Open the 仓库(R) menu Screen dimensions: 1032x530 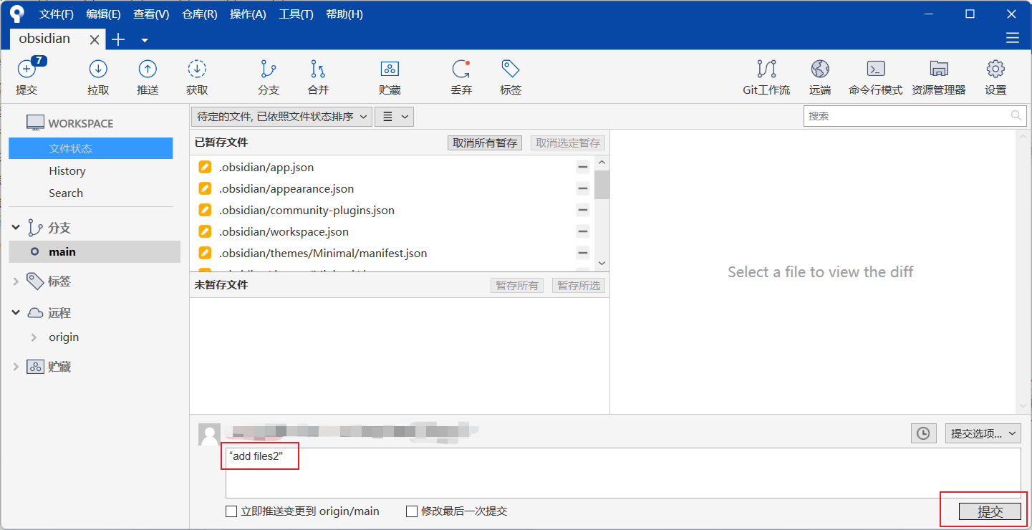pos(200,14)
